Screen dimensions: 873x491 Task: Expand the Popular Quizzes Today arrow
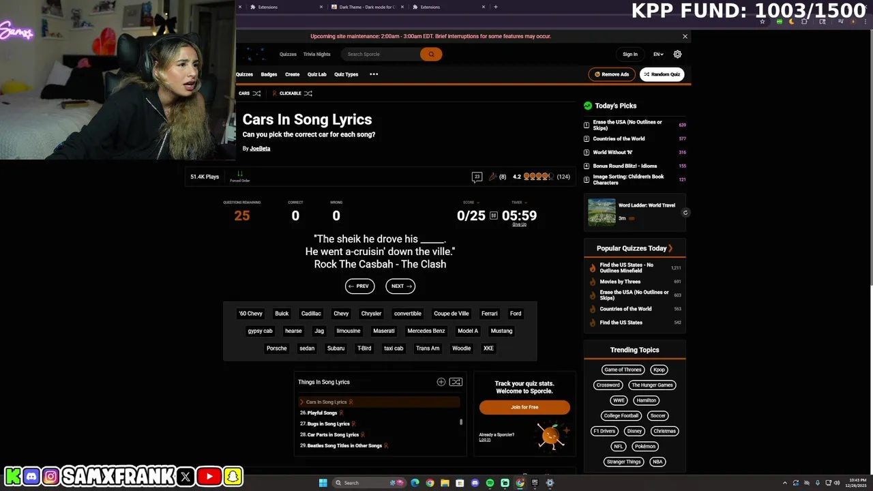[670, 248]
